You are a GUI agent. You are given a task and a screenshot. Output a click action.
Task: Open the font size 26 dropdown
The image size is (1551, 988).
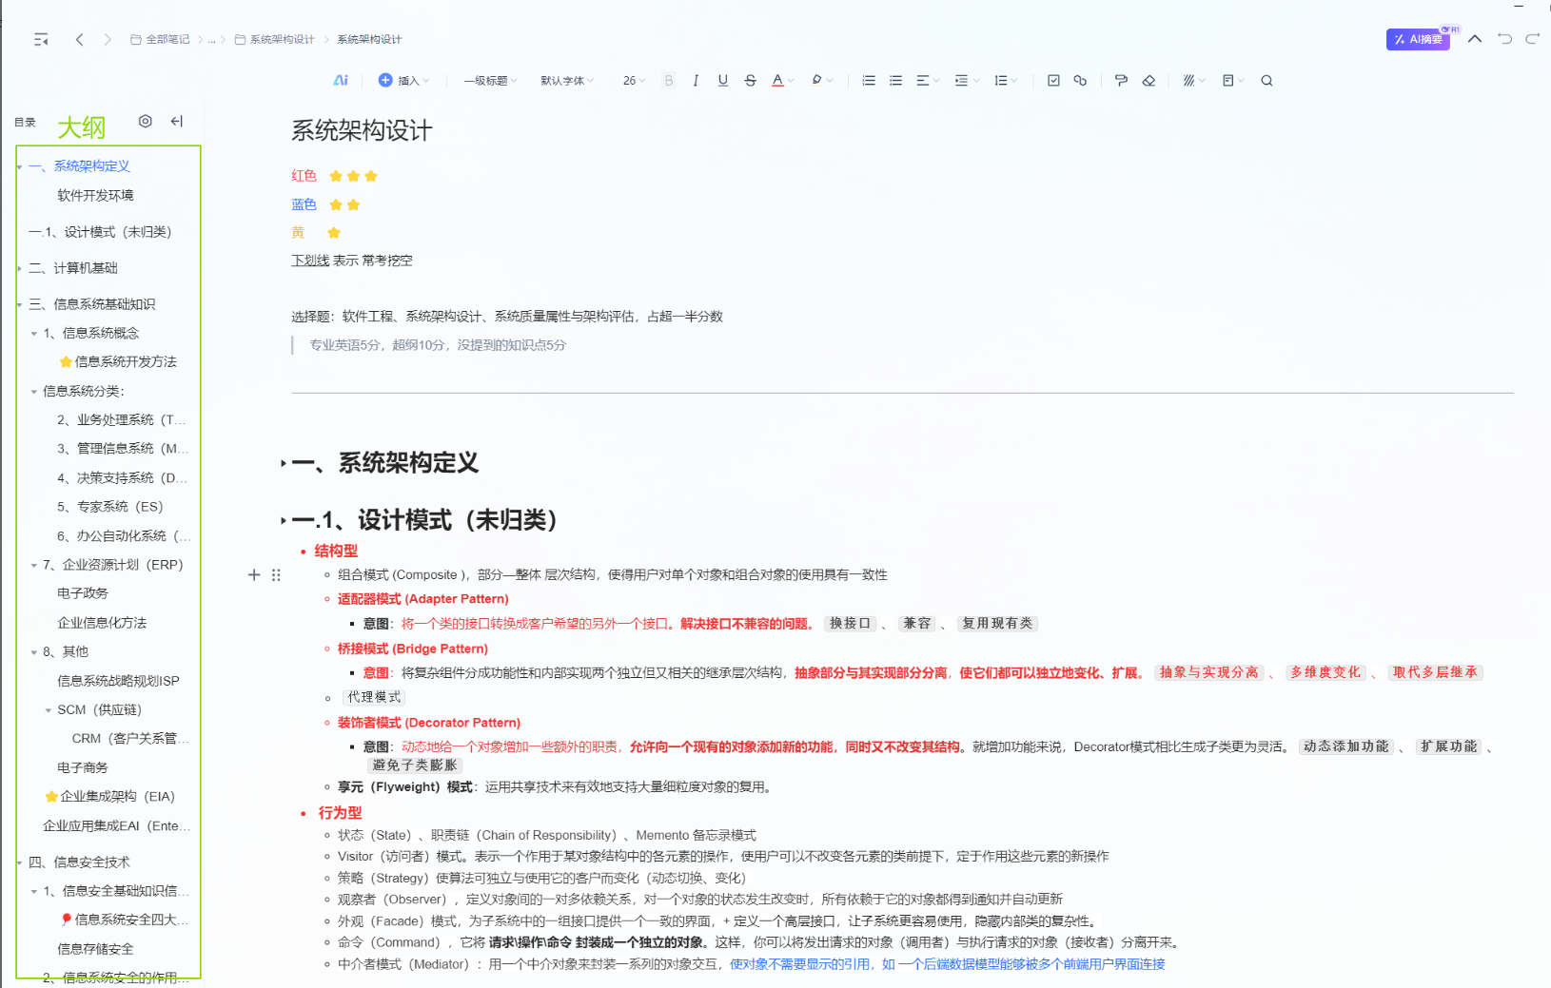point(634,81)
